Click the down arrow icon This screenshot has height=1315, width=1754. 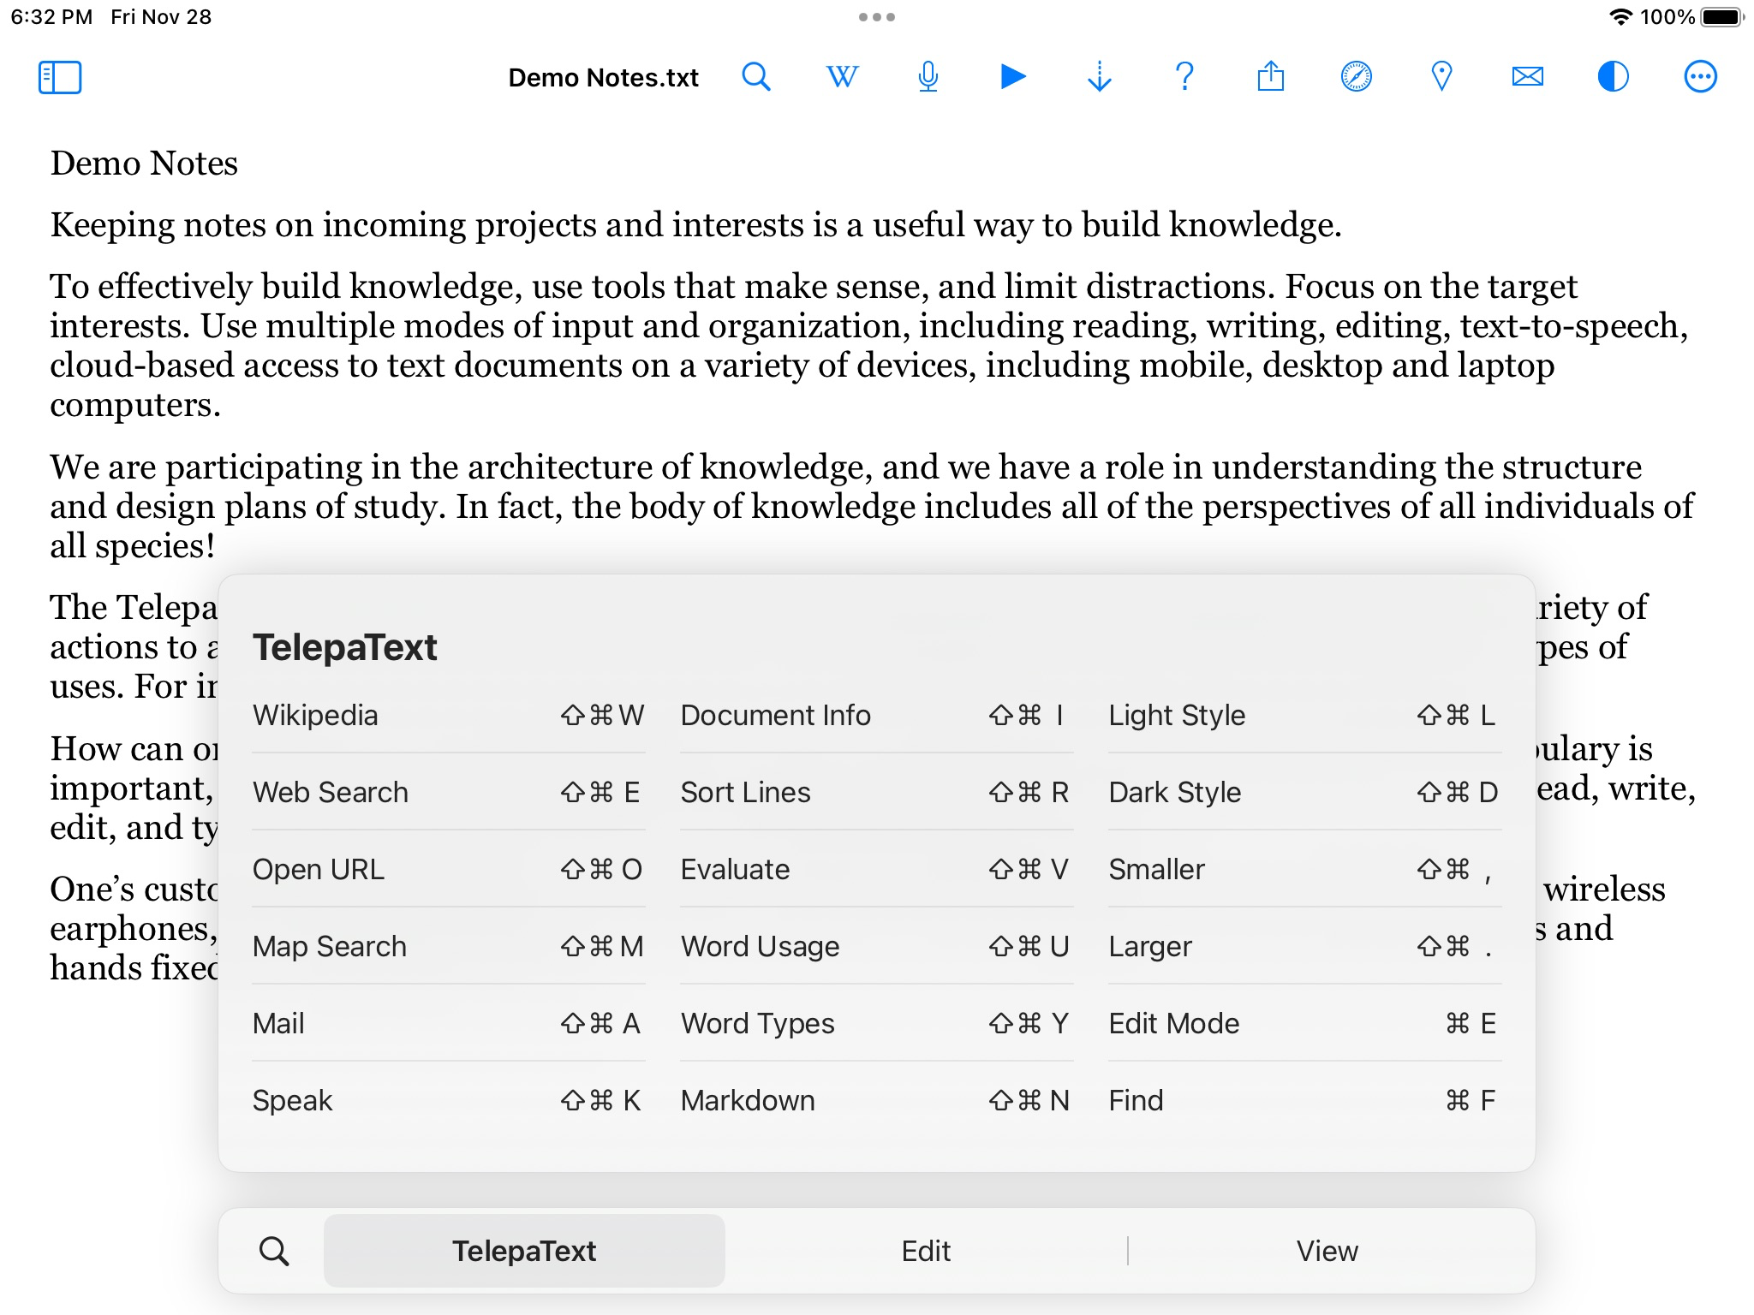(1099, 77)
